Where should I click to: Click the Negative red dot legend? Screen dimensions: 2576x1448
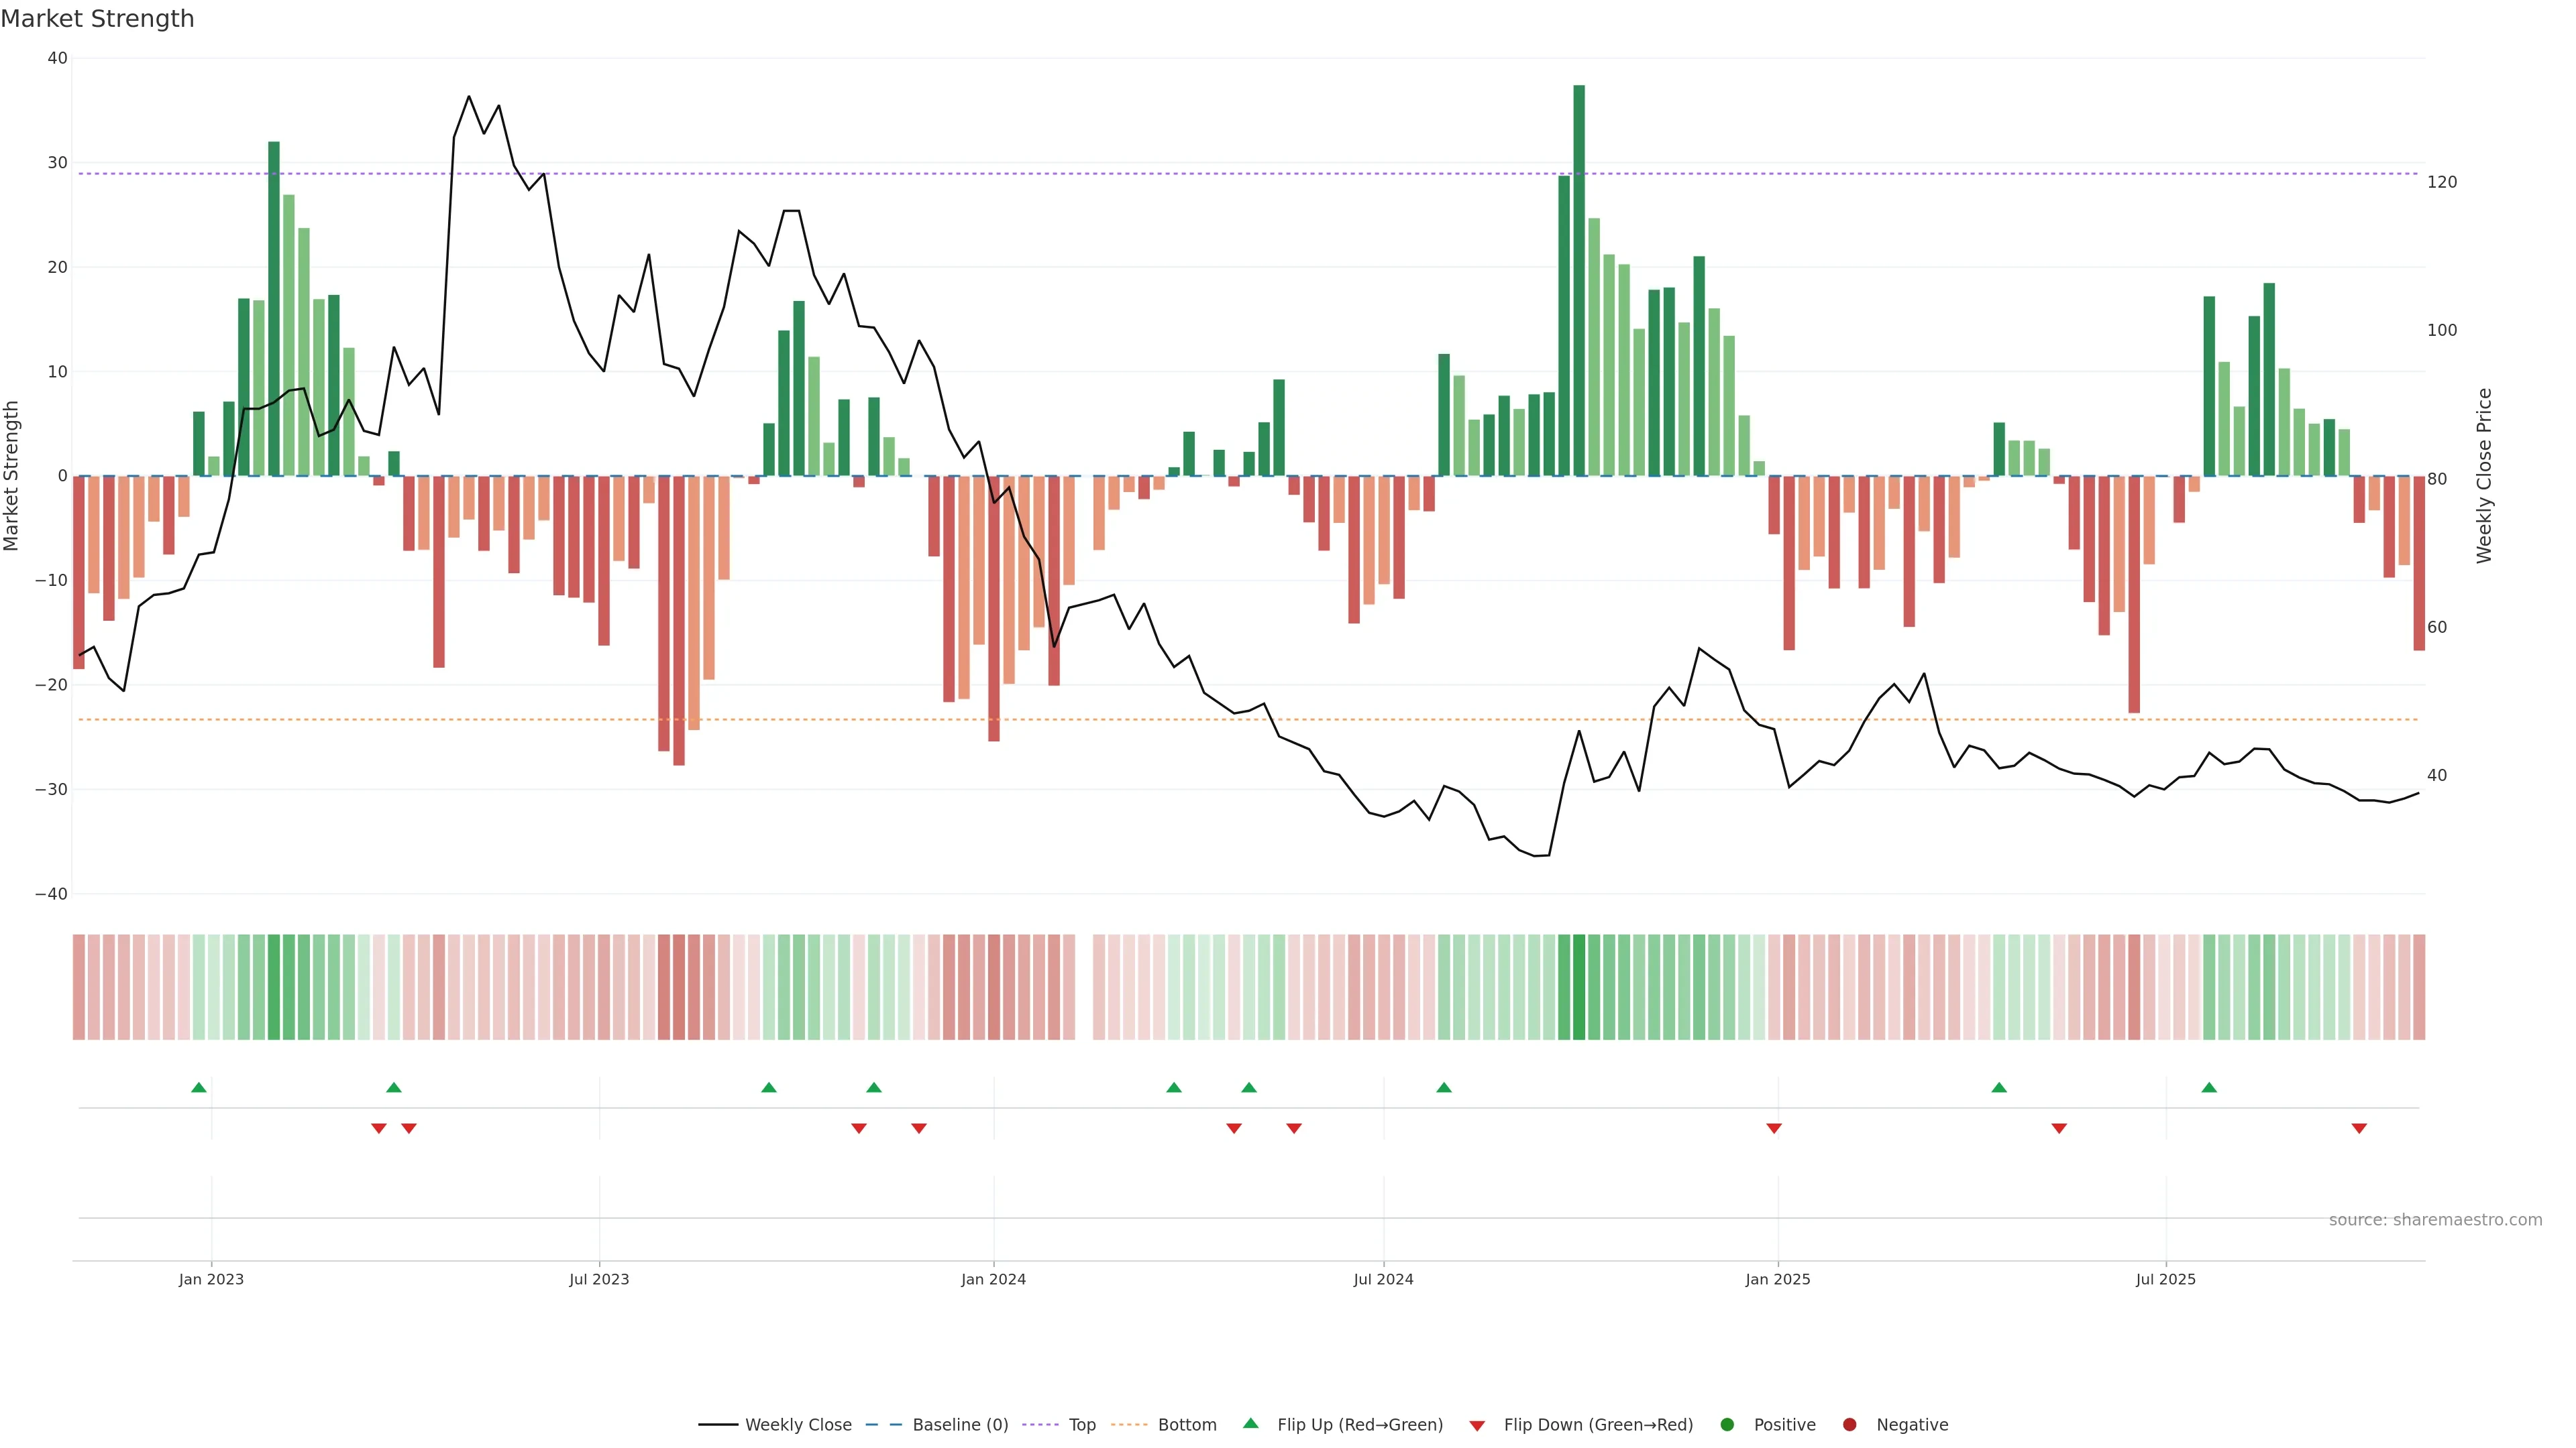click(1849, 1425)
